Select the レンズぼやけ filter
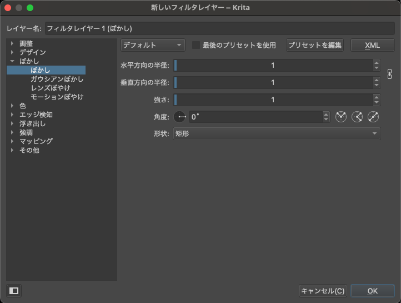This screenshot has height=303, width=401. 51,88
